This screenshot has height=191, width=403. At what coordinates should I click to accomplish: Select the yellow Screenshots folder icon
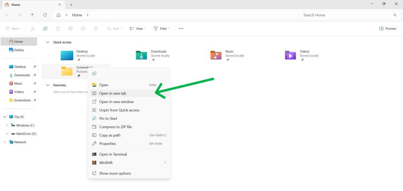[x=67, y=71]
